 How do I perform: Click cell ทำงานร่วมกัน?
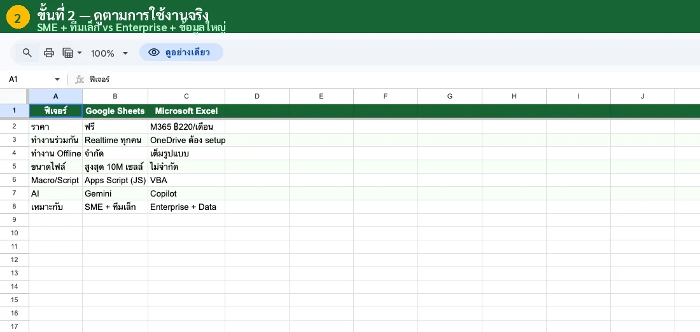coord(56,140)
